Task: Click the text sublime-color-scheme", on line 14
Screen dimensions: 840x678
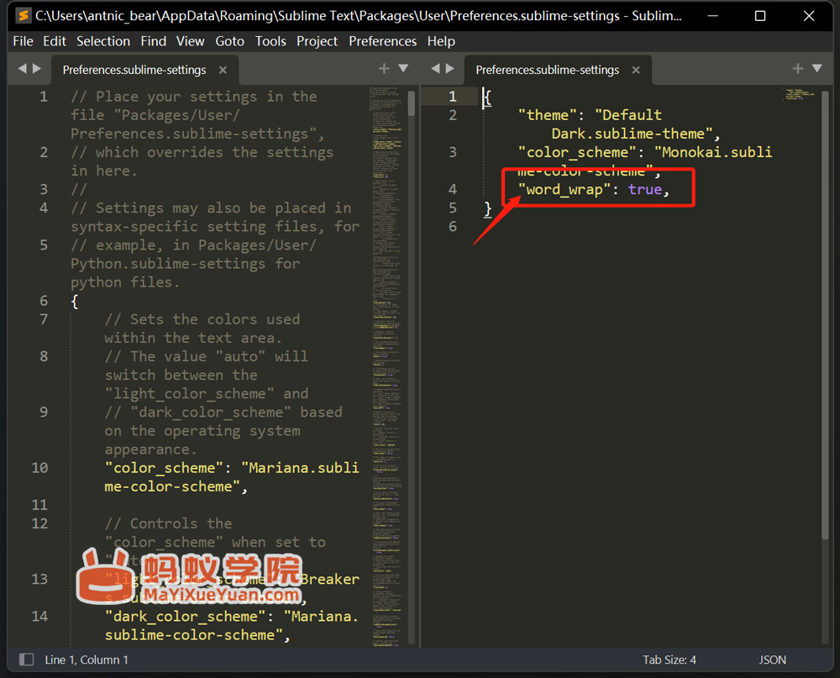Action: pyautogui.click(x=197, y=635)
